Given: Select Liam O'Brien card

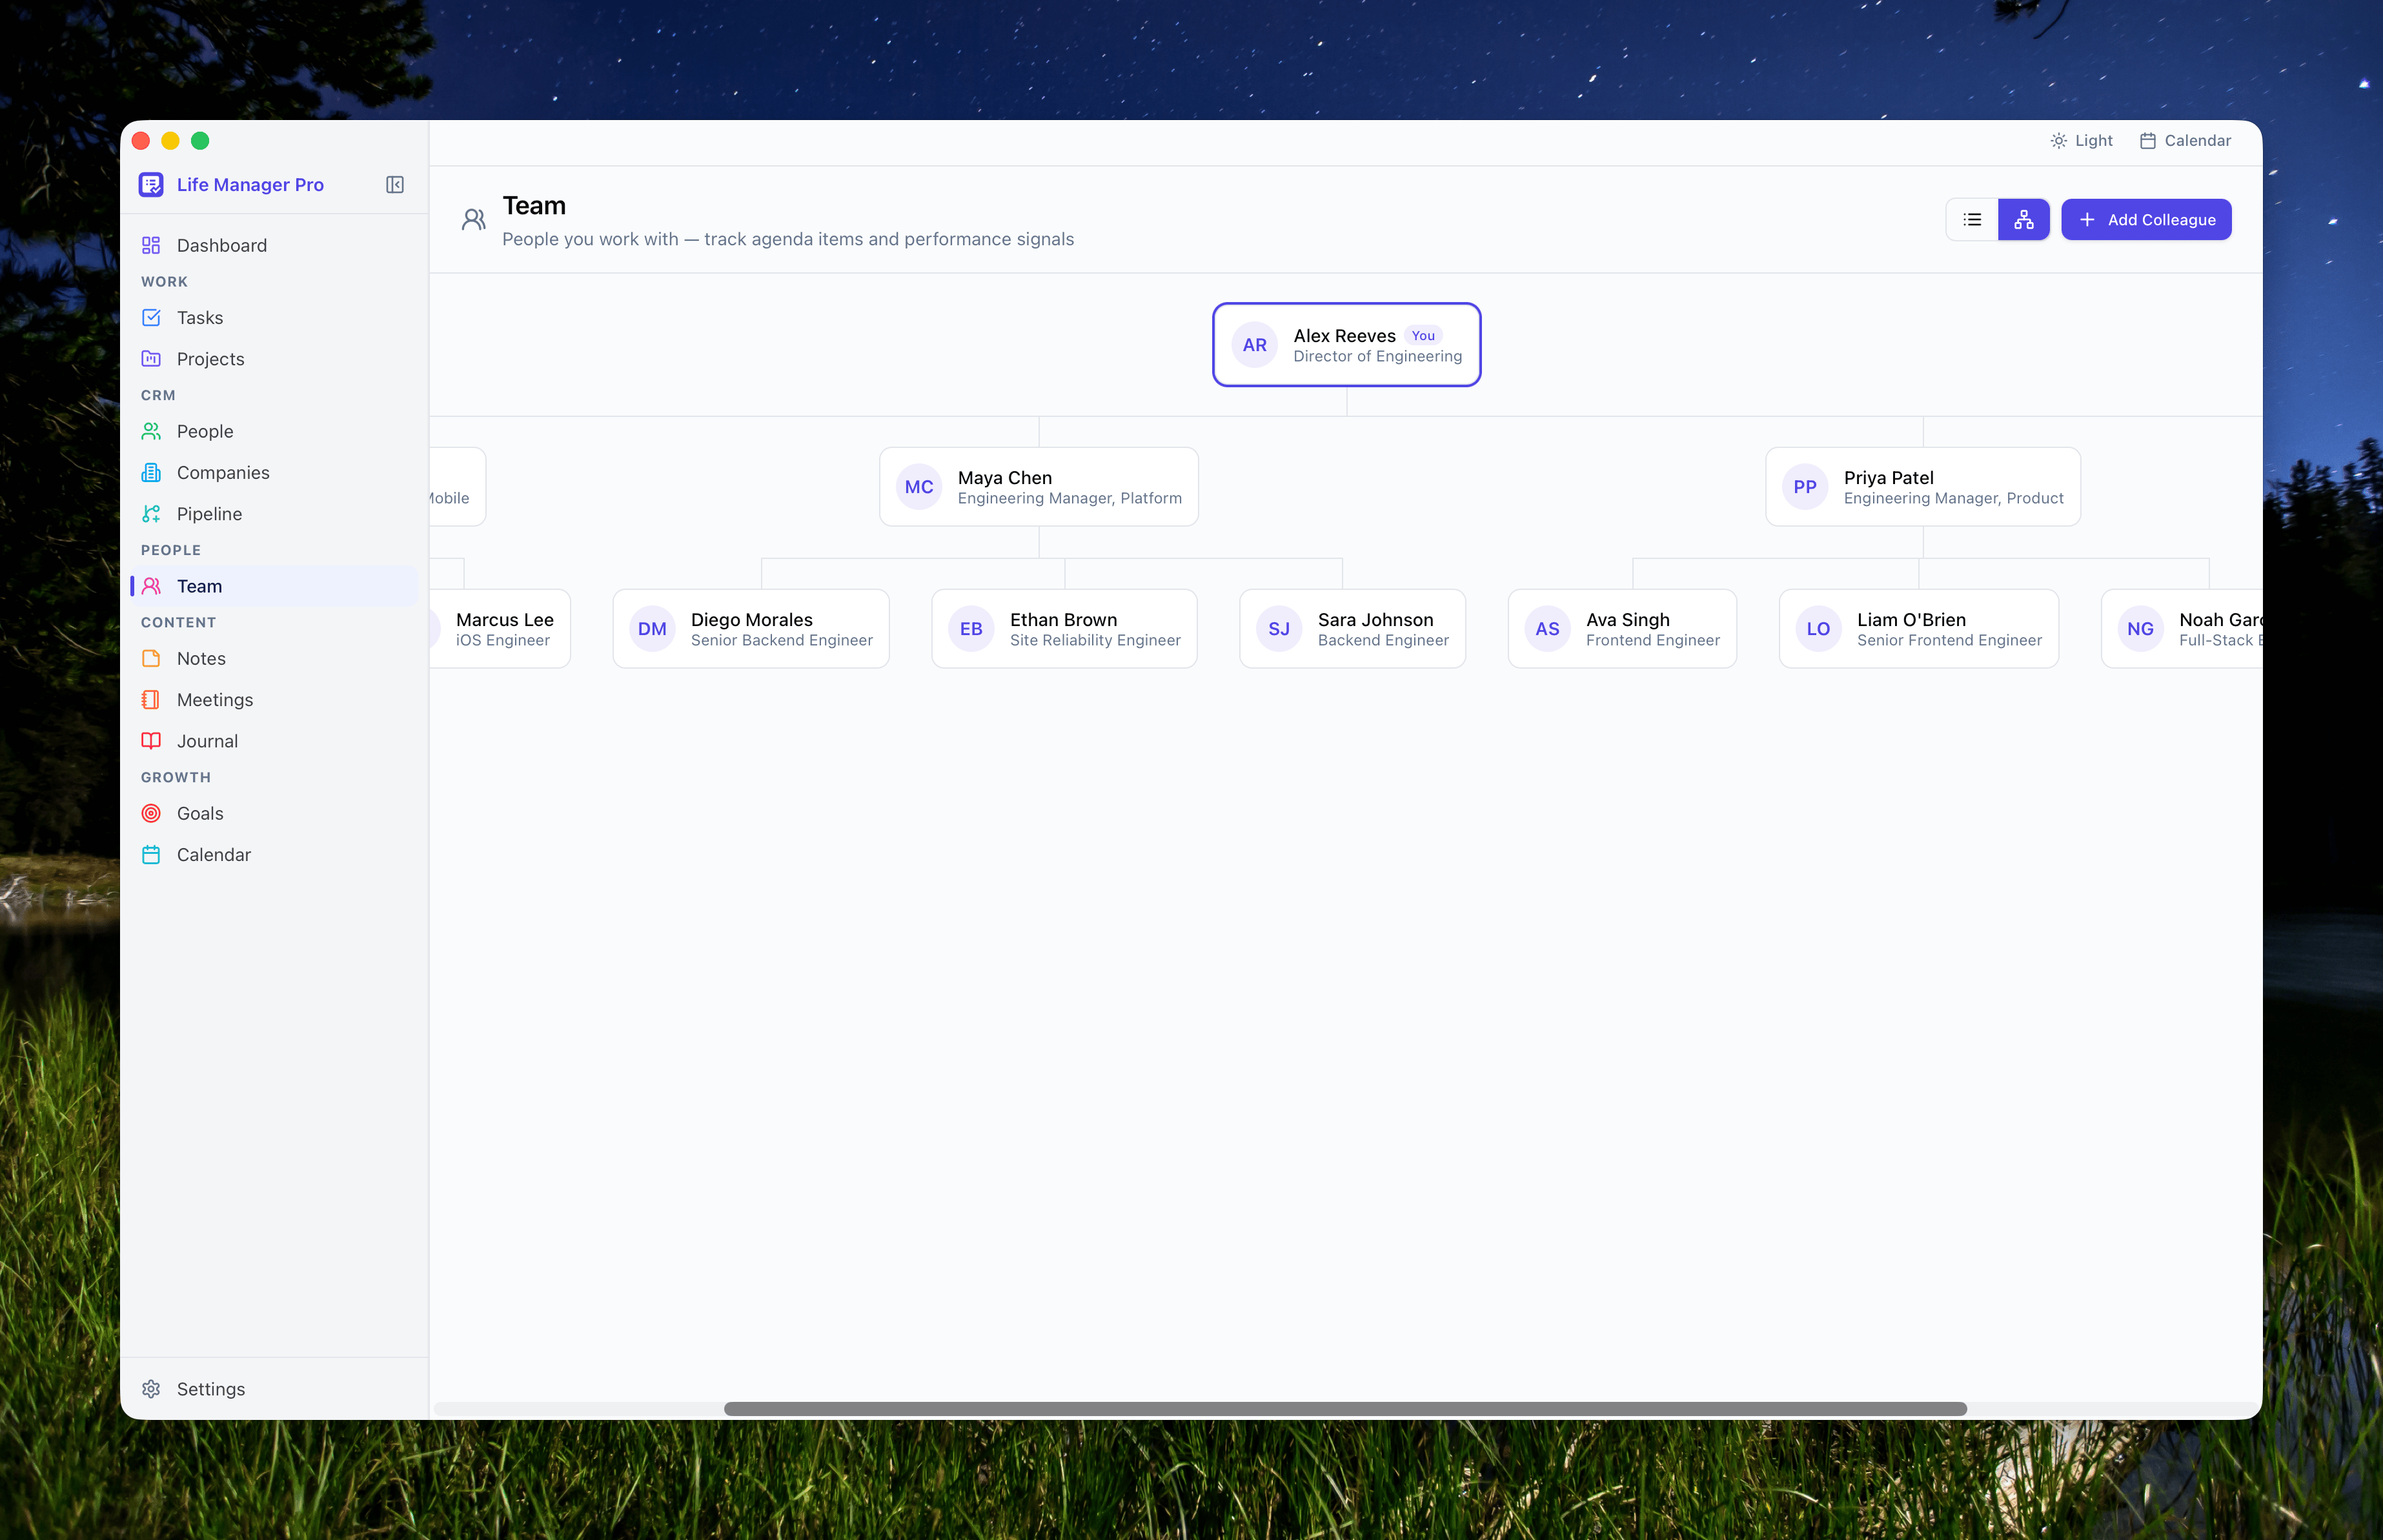Looking at the screenshot, I should point(1918,629).
